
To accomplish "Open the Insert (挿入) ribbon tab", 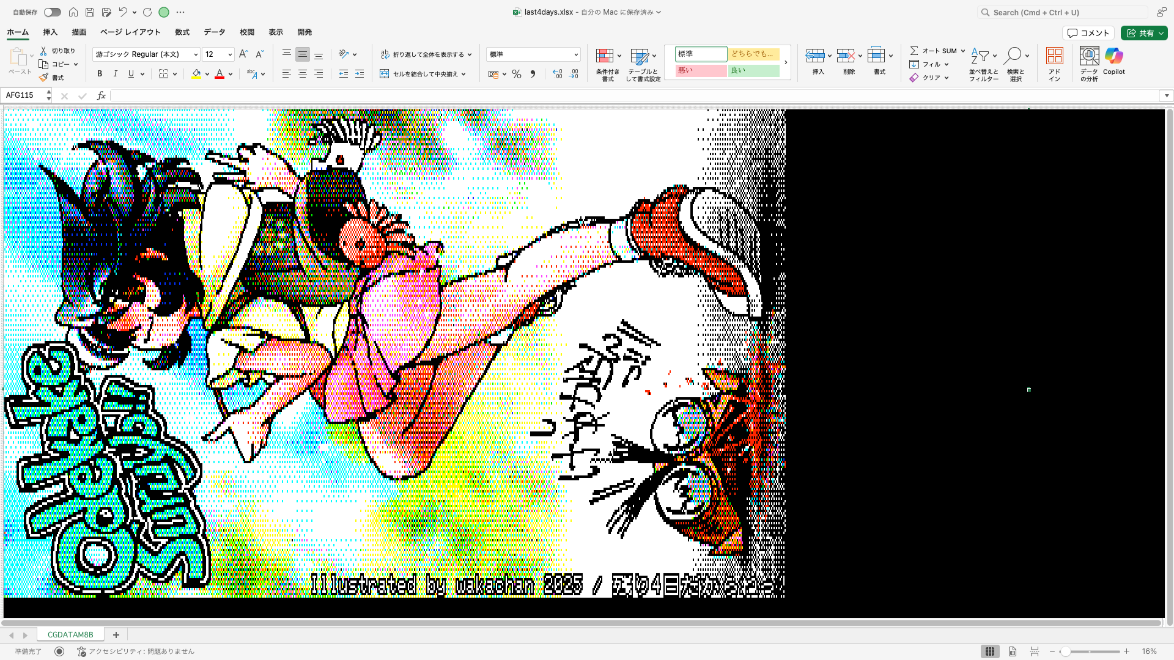I will [50, 32].
